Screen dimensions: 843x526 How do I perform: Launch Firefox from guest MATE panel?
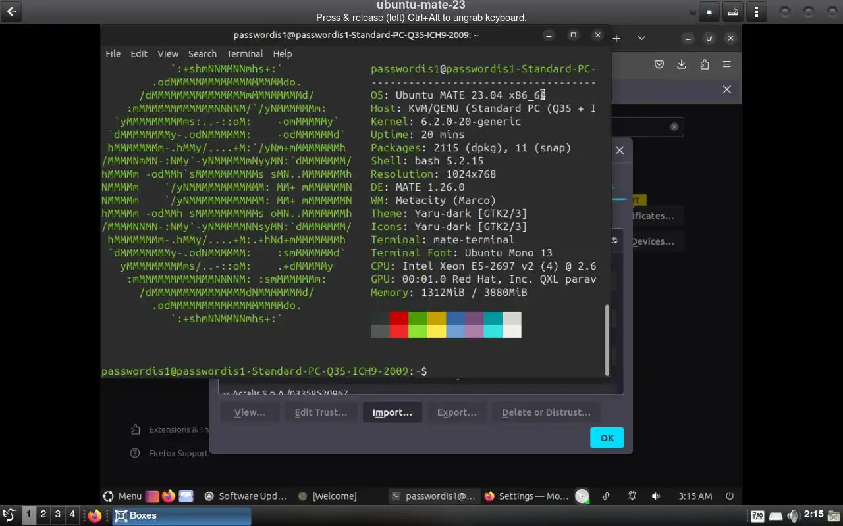(x=169, y=496)
